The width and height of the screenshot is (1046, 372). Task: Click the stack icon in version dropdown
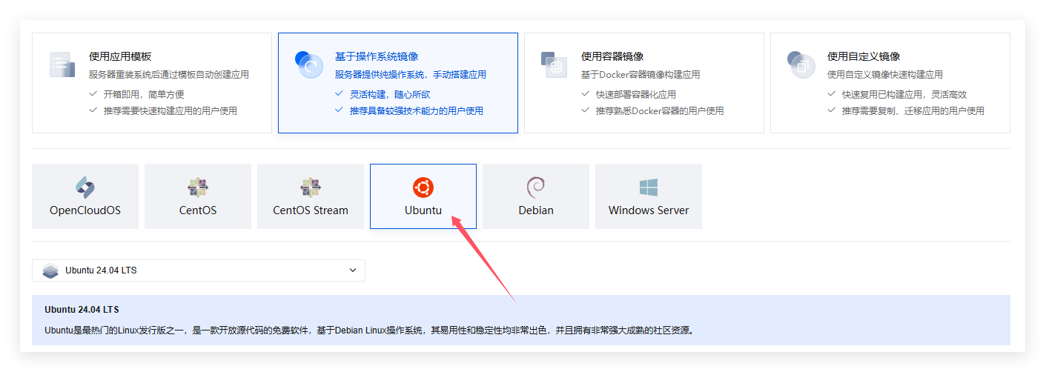[50, 270]
